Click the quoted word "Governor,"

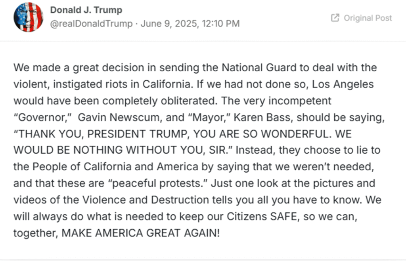(42, 118)
